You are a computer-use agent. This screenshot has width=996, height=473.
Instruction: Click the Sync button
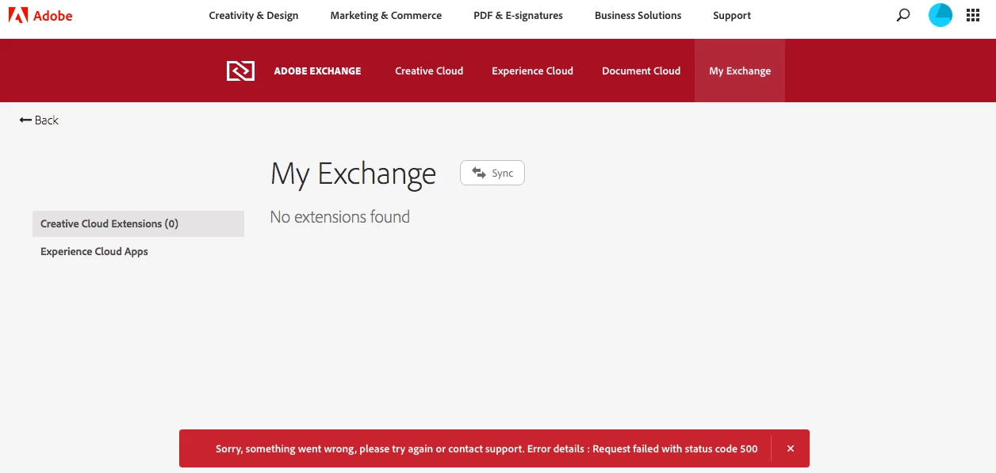(492, 173)
